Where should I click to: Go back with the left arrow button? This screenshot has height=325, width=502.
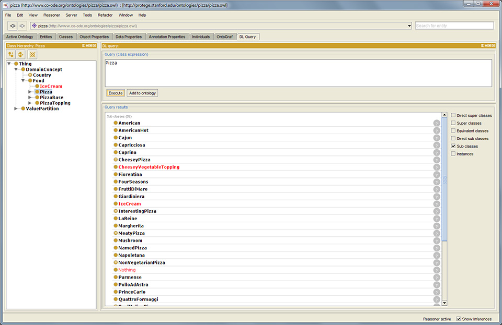click(13, 26)
